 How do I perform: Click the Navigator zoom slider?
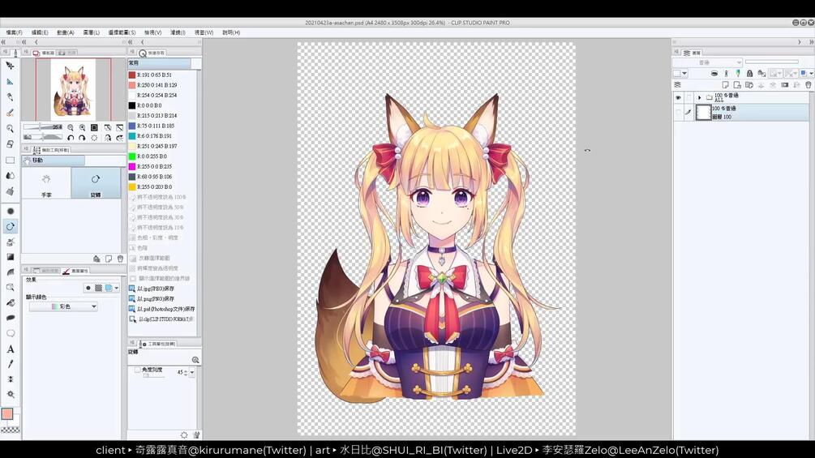click(x=43, y=127)
